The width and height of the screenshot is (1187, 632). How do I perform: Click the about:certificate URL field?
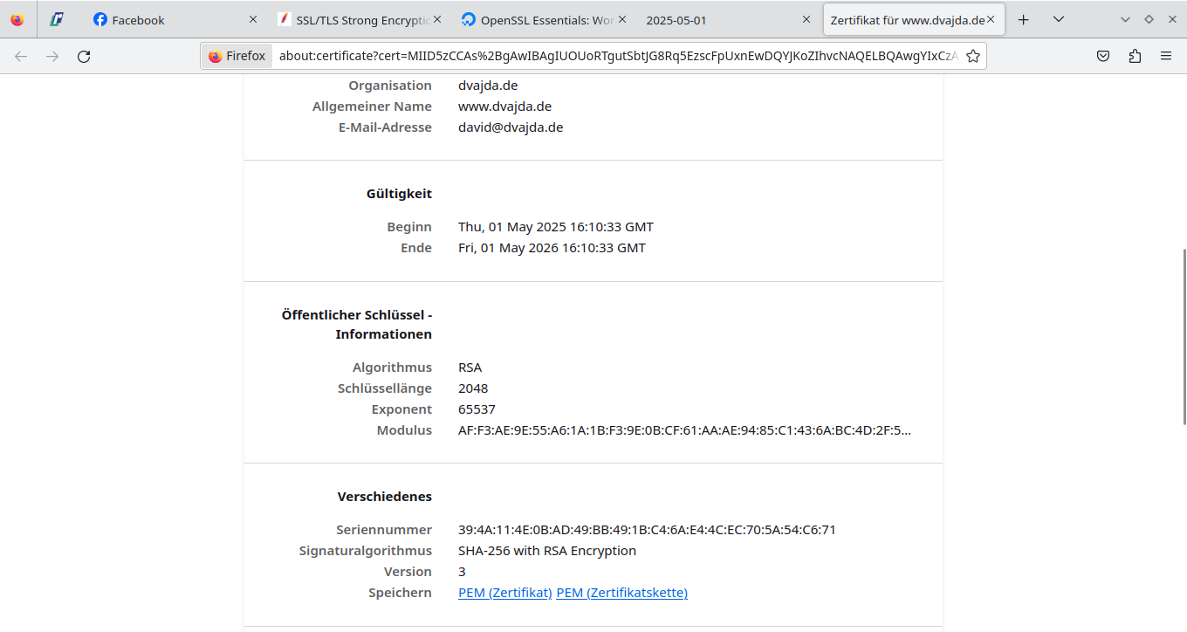coord(611,56)
